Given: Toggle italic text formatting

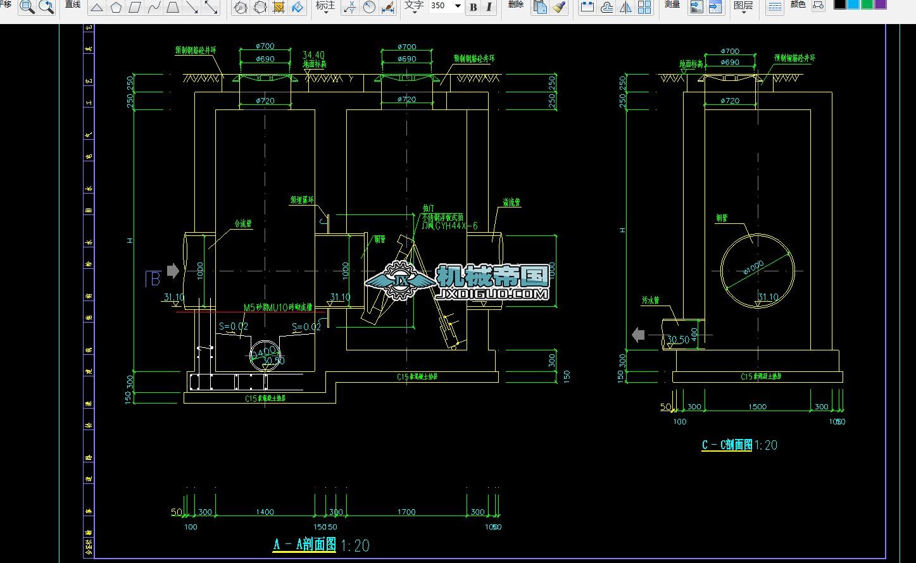Looking at the screenshot, I should pyautogui.click(x=489, y=8).
